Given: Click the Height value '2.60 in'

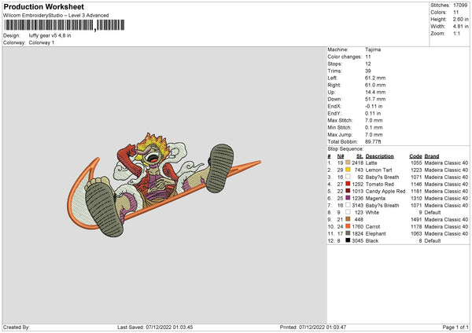Looking at the screenshot, I should pyautogui.click(x=460, y=19).
